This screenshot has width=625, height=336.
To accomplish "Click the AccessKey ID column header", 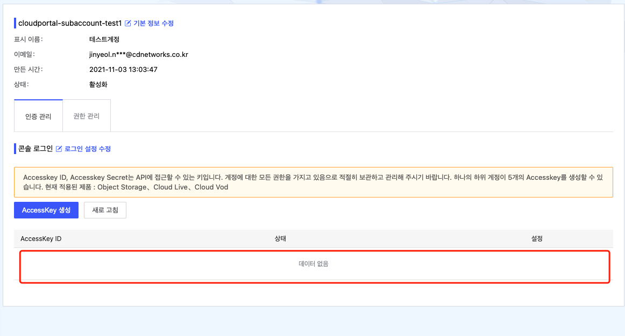I will [41, 239].
